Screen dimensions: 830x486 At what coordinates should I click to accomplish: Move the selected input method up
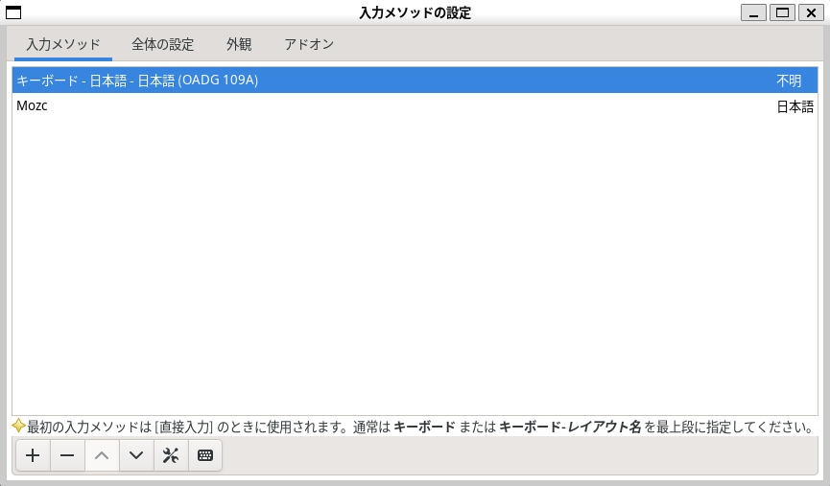coord(102,455)
